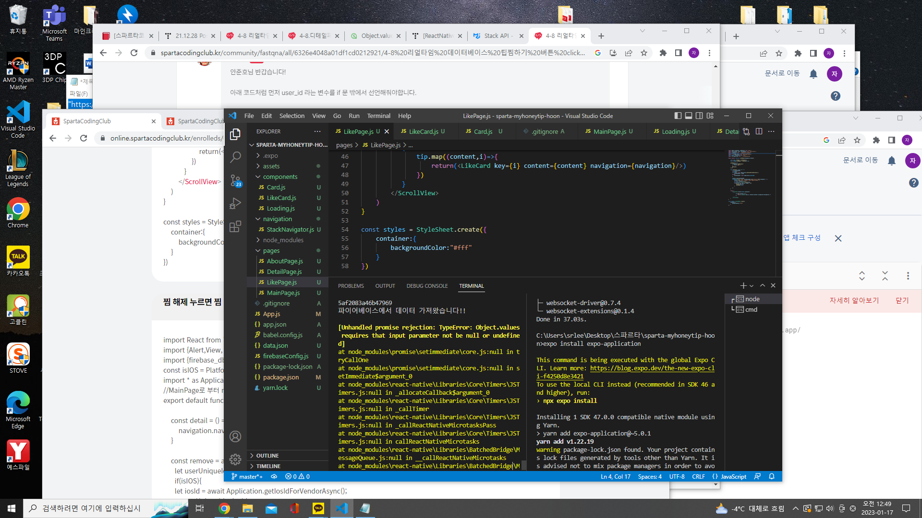Select the cmd terminal instance
This screenshot has height=518, width=922.
[x=751, y=309]
